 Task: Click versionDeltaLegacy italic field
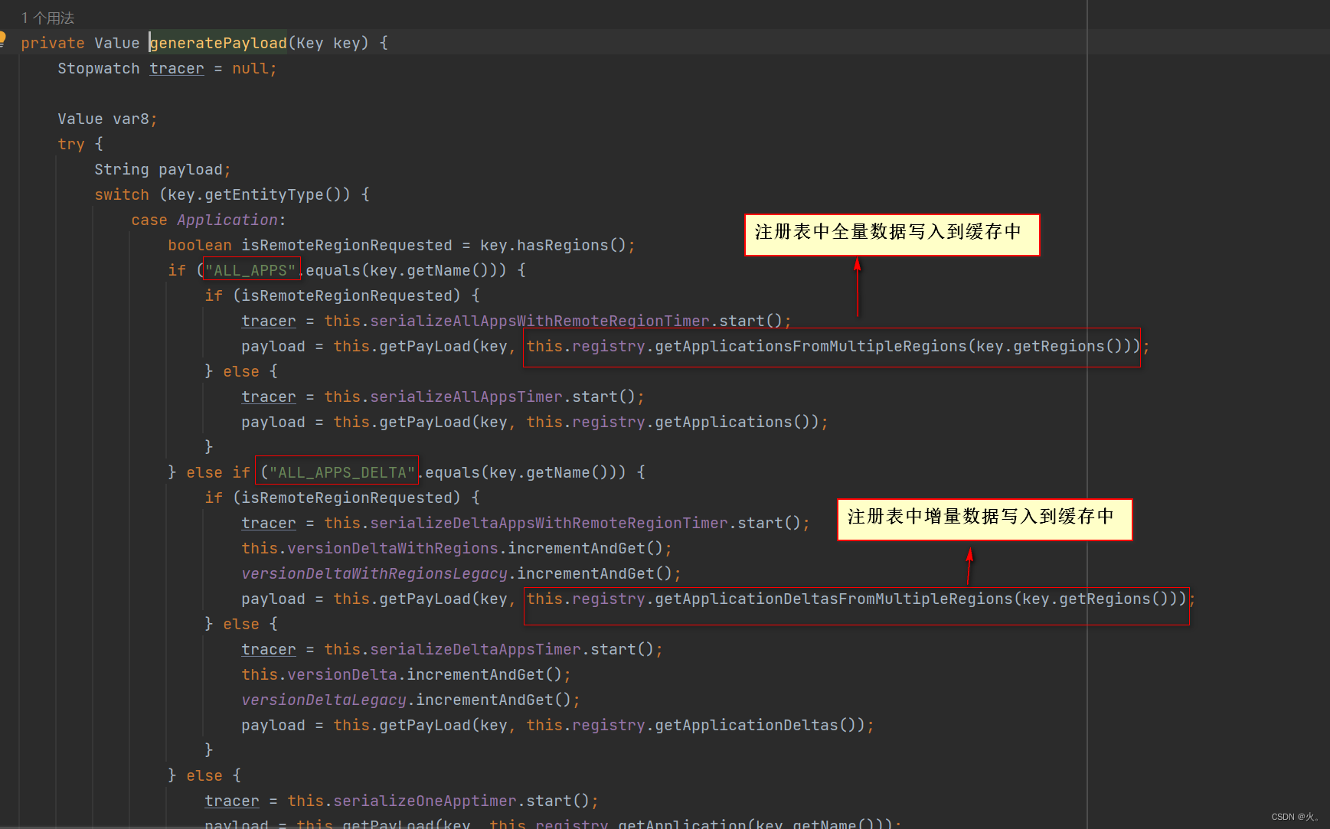[324, 700]
